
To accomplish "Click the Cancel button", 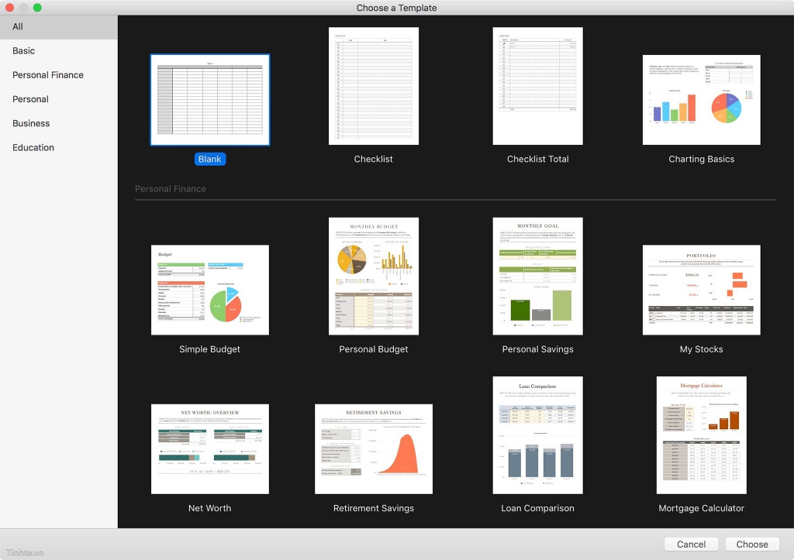I will click(x=691, y=545).
